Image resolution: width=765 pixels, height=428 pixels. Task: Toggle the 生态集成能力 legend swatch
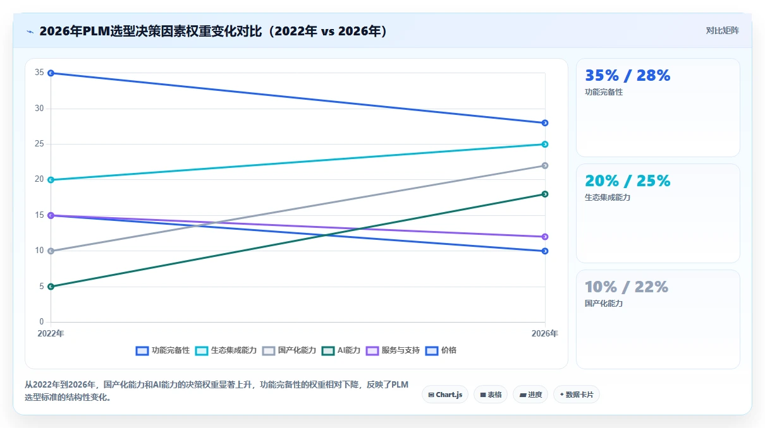(x=202, y=350)
